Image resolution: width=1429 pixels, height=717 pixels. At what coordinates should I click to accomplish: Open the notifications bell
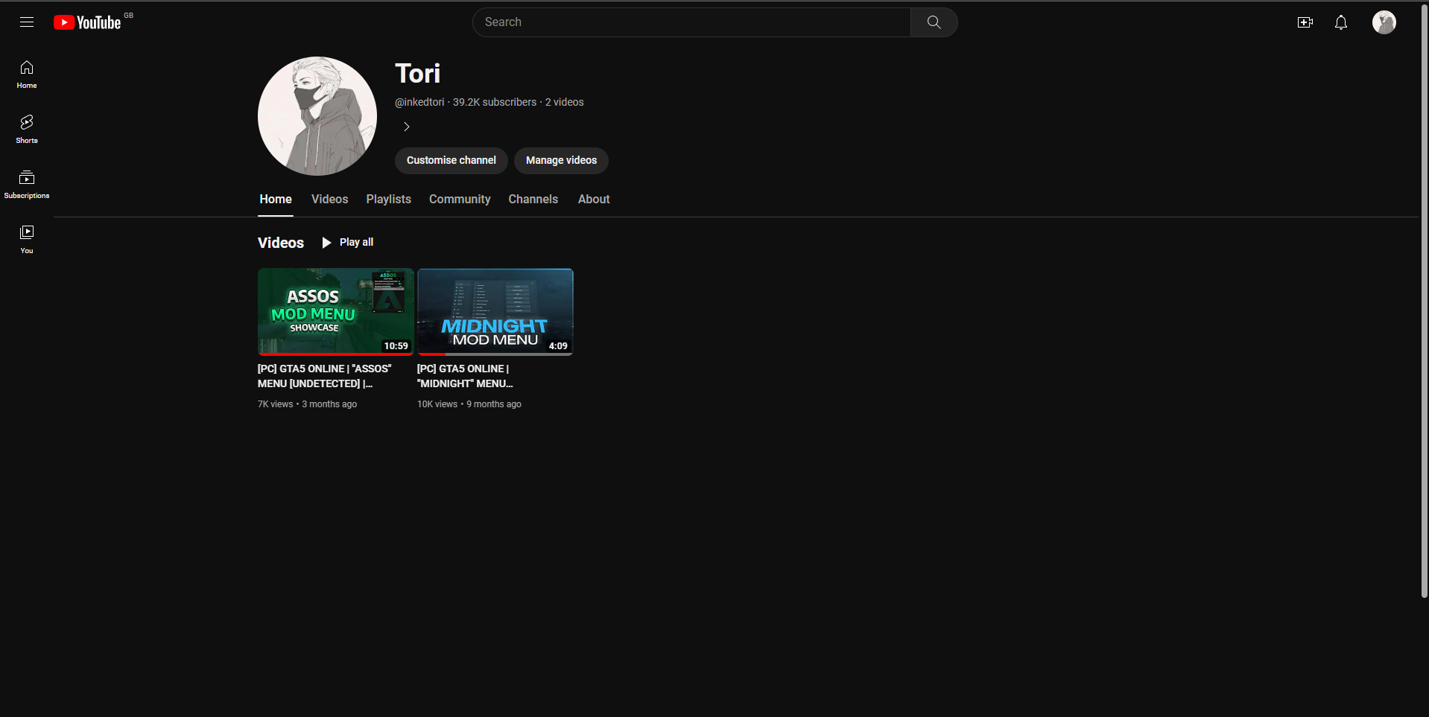(x=1341, y=22)
